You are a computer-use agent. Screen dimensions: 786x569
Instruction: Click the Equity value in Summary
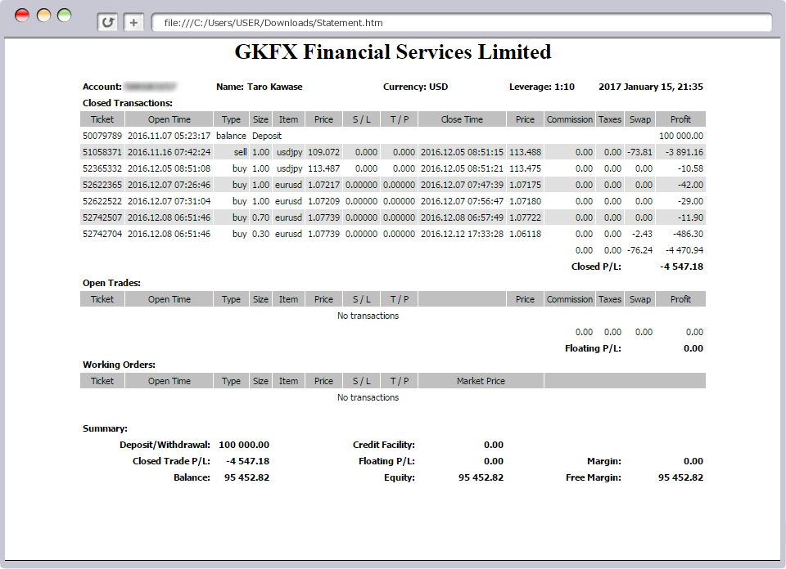point(481,477)
